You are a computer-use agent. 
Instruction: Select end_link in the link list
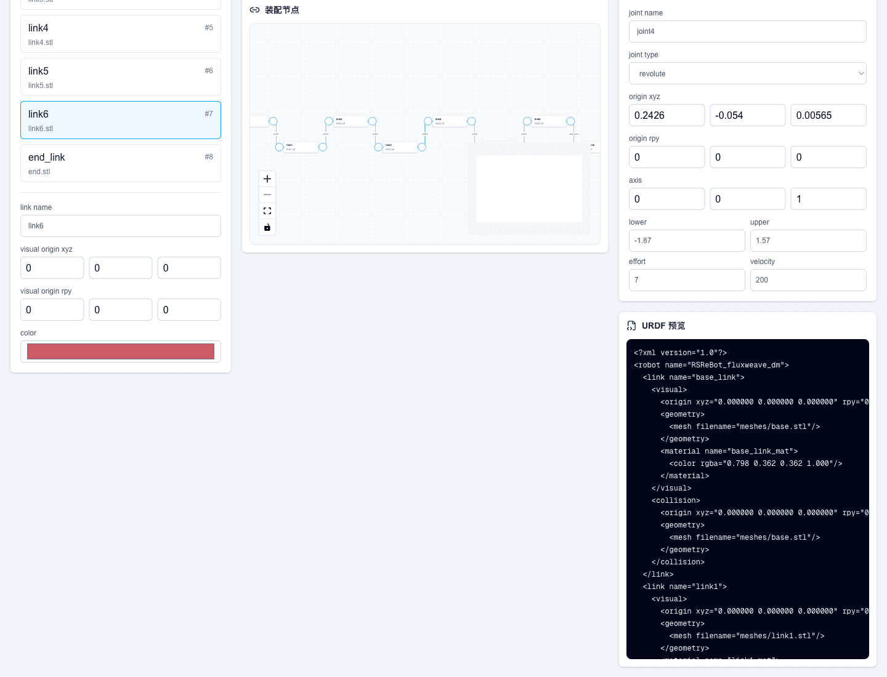(x=121, y=163)
